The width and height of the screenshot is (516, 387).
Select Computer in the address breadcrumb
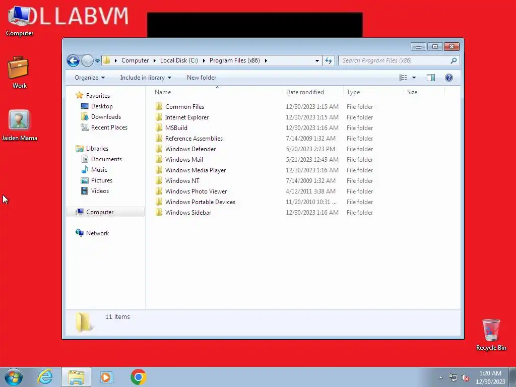pyautogui.click(x=135, y=60)
